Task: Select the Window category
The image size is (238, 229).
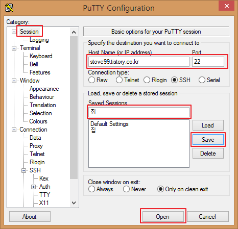Action: coord(30,81)
